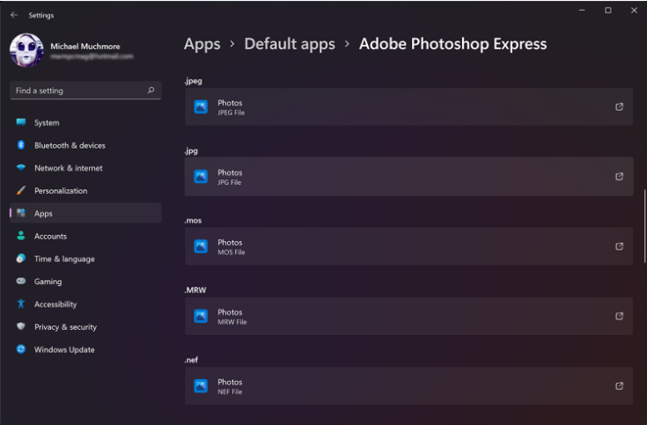
Task: Click Photos app icon in NEF File row
Action: (201, 385)
